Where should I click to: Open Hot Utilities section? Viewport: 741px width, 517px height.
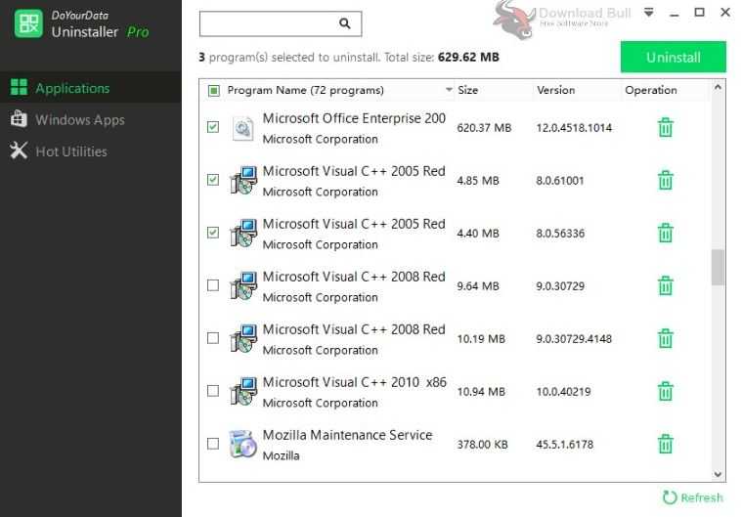(x=91, y=151)
